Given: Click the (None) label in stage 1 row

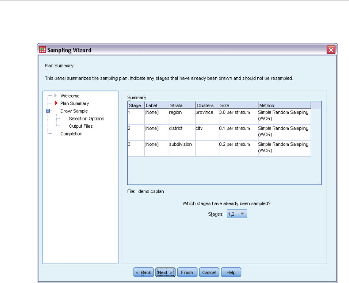Looking at the screenshot, I should click(x=157, y=117).
